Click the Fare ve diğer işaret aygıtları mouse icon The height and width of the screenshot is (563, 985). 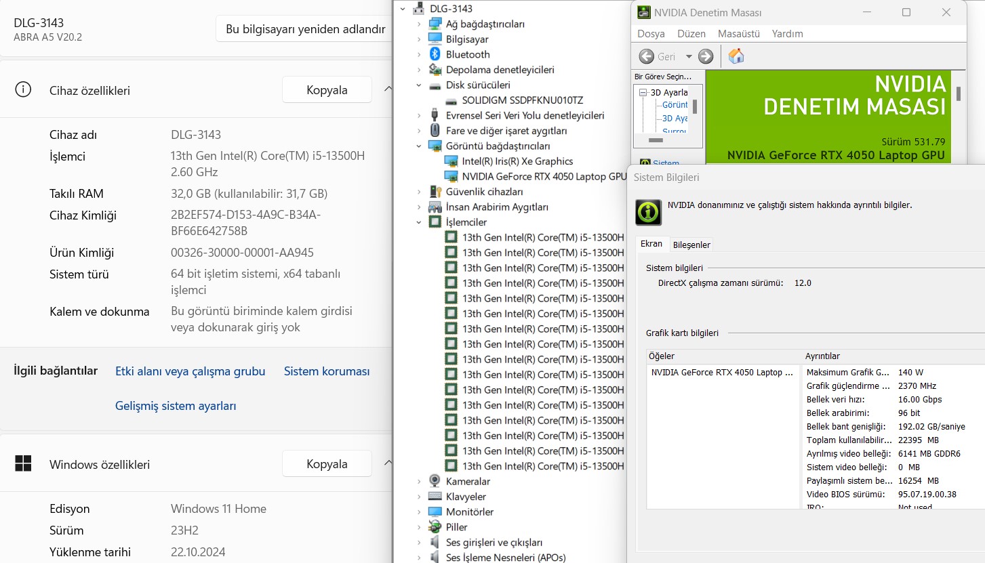point(435,131)
